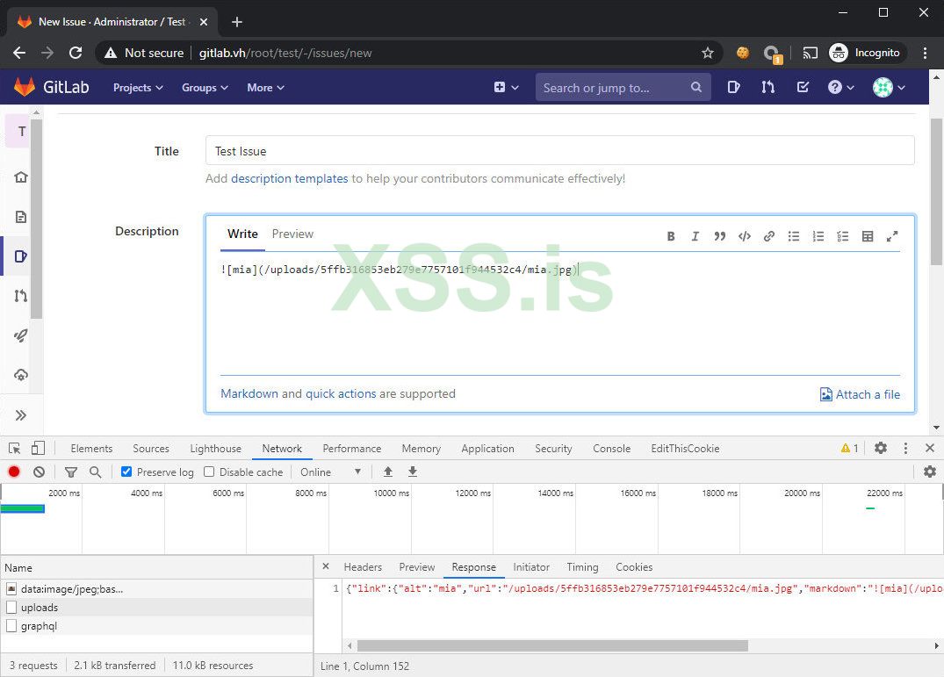Clear the network log in DevTools
Image resolution: width=944 pixels, height=677 pixels.
pyautogui.click(x=39, y=472)
